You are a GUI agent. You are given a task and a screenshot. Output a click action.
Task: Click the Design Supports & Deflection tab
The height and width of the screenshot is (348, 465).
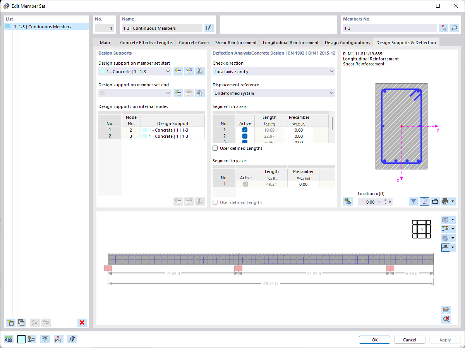[406, 43]
